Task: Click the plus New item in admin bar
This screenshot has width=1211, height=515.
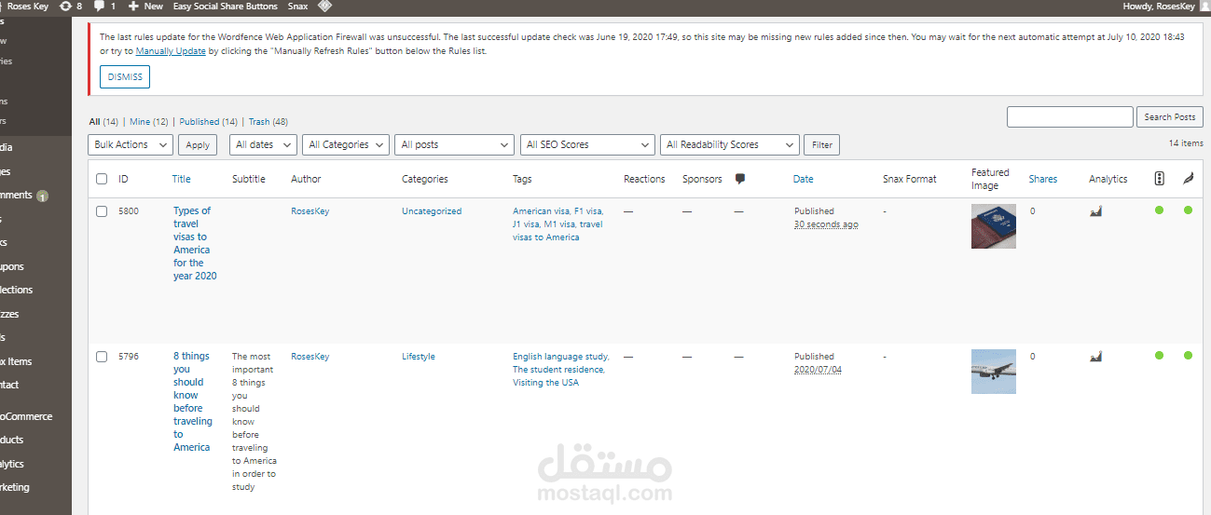Action: click(145, 6)
